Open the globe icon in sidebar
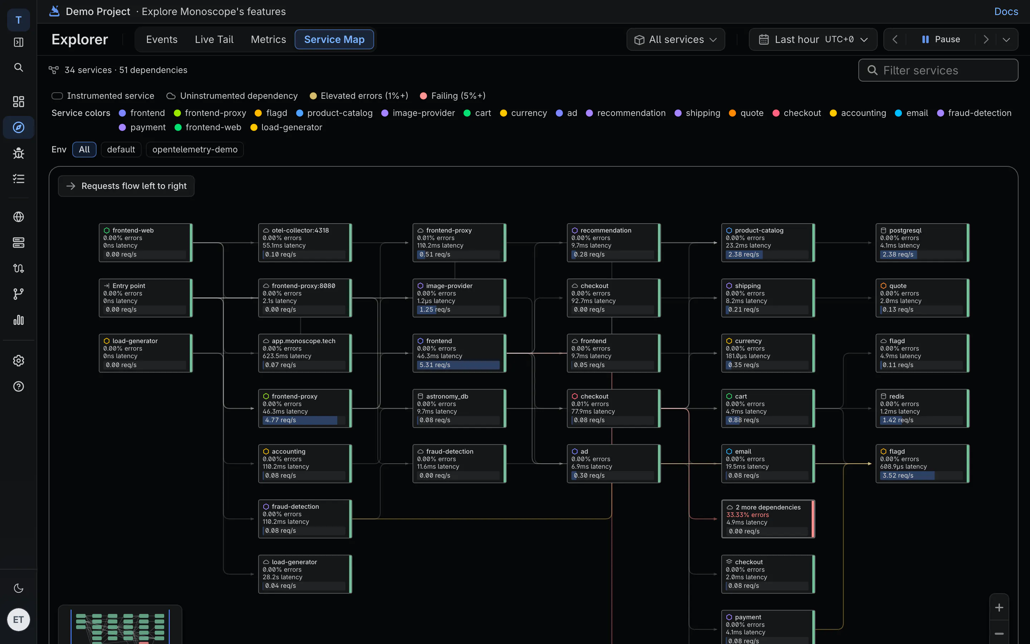Viewport: 1030px width, 644px height. [x=18, y=217]
